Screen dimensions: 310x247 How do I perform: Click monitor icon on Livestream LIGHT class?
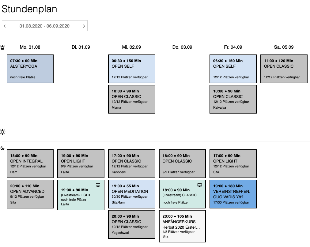coord(98,185)
